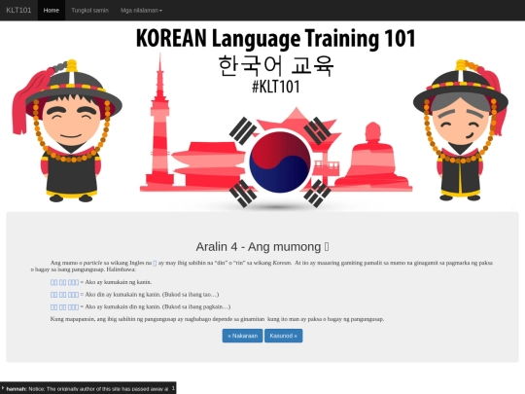Open the KLT101 brand link
The width and height of the screenshot is (525, 394).
click(x=18, y=10)
